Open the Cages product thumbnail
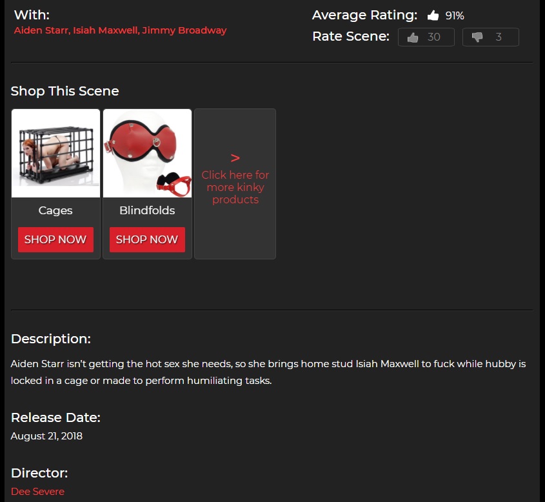 (x=55, y=154)
